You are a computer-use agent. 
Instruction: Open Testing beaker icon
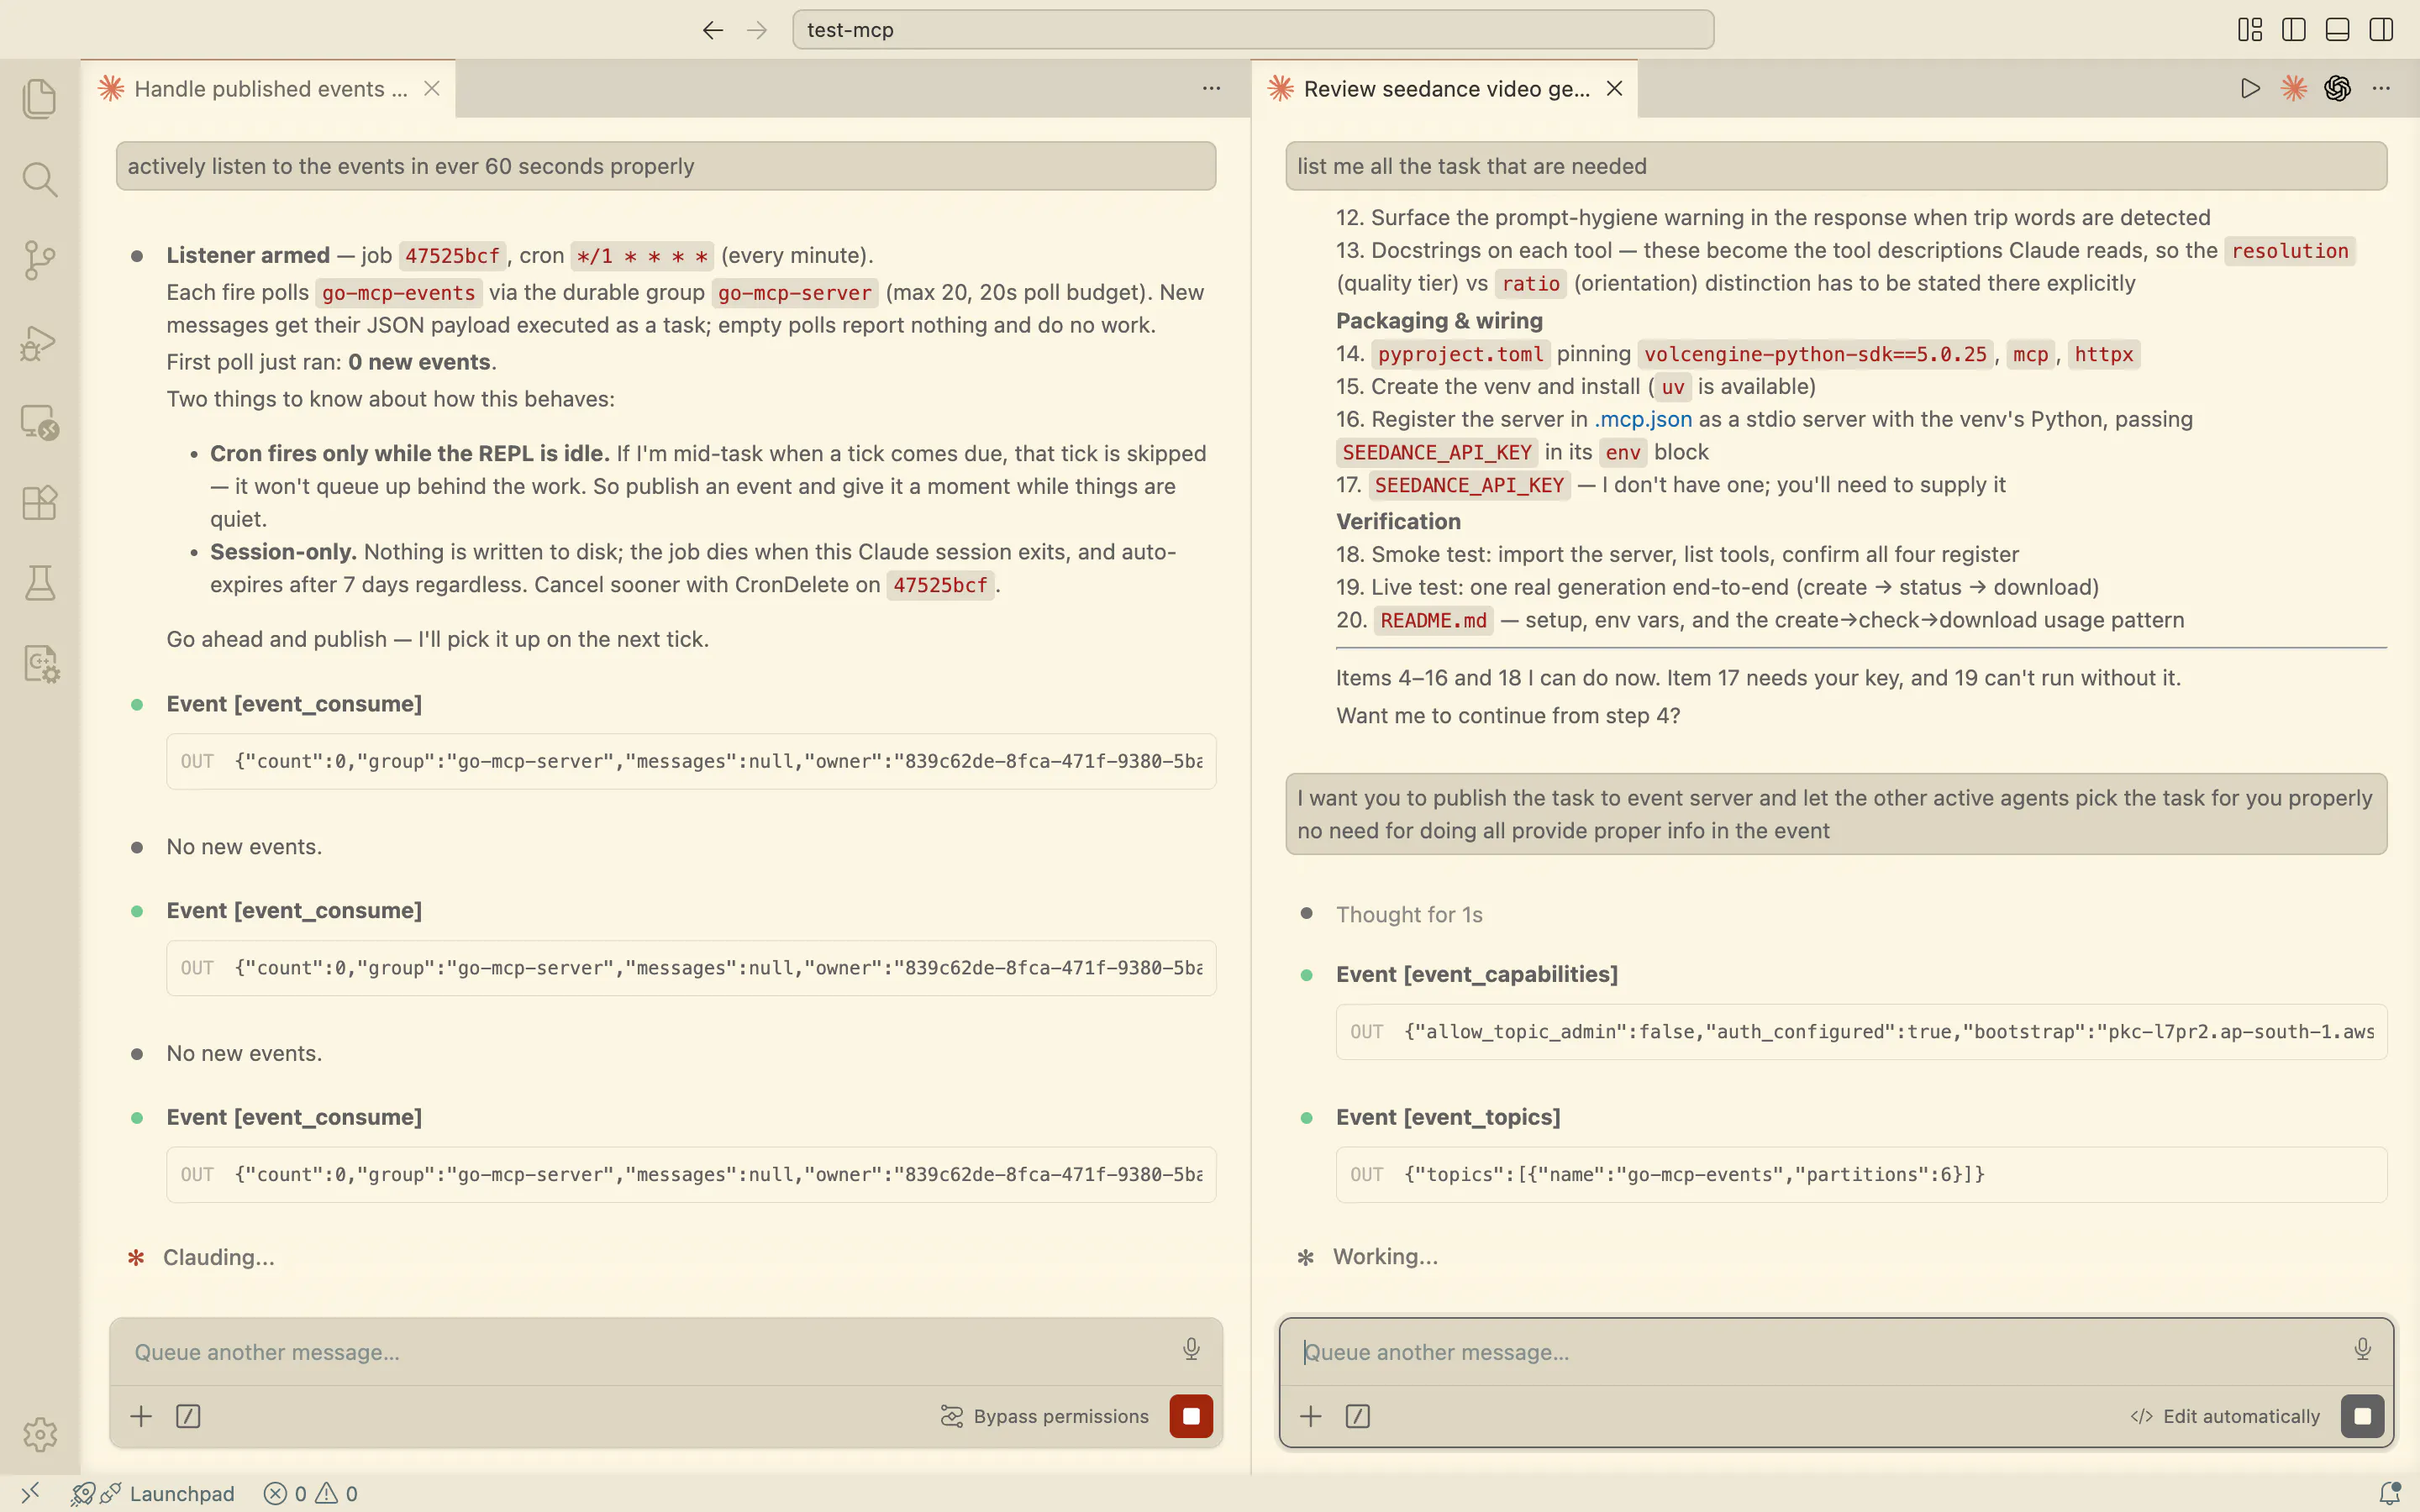39,583
